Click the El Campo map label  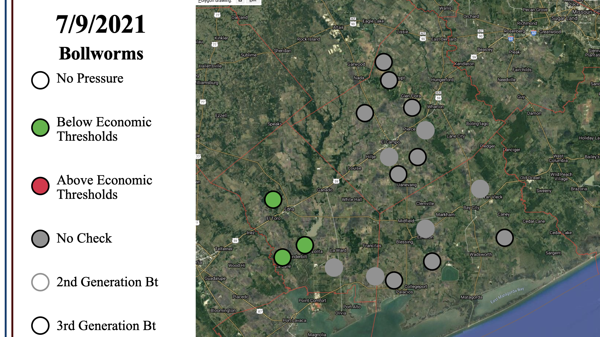(390, 142)
